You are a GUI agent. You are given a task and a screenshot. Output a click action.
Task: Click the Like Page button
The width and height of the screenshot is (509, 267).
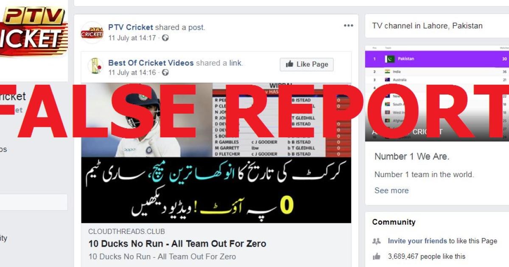[307, 64]
